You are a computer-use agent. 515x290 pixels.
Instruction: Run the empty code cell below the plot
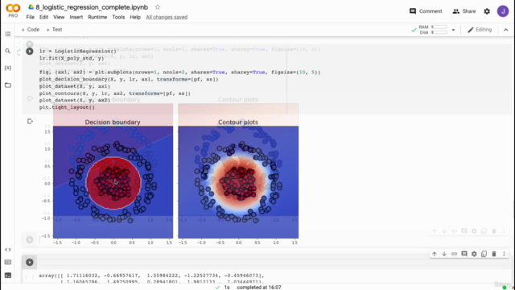click(30, 262)
